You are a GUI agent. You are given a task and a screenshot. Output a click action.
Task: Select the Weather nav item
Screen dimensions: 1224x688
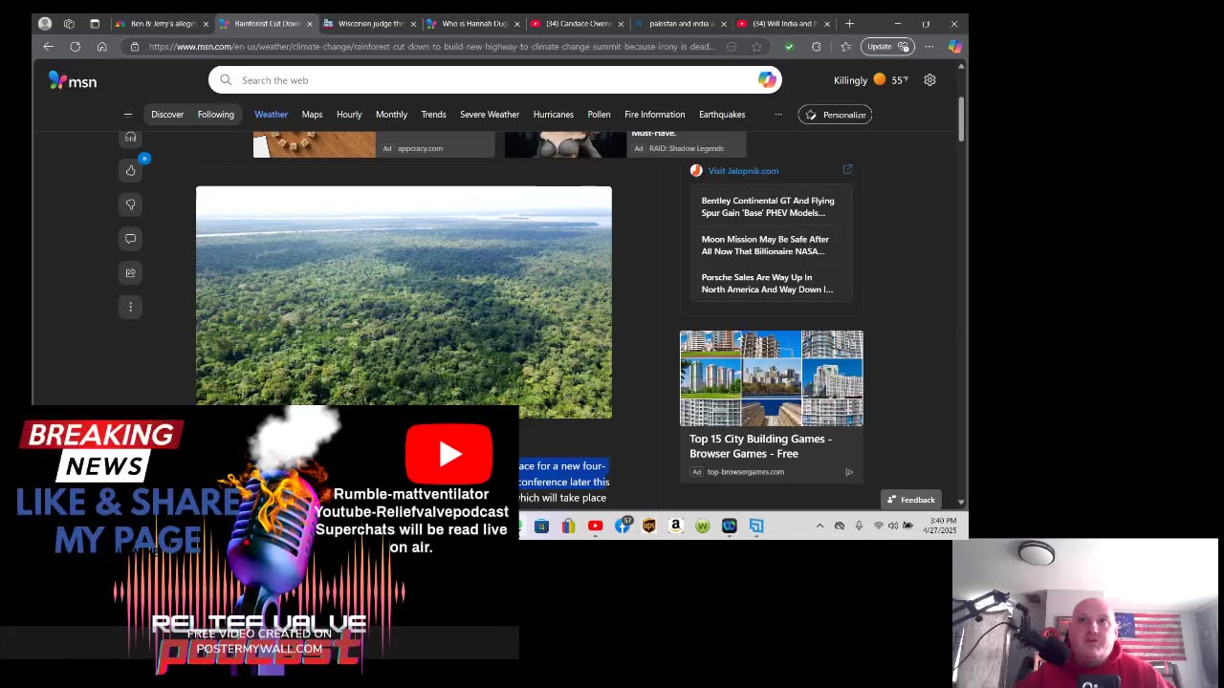[x=271, y=115]
